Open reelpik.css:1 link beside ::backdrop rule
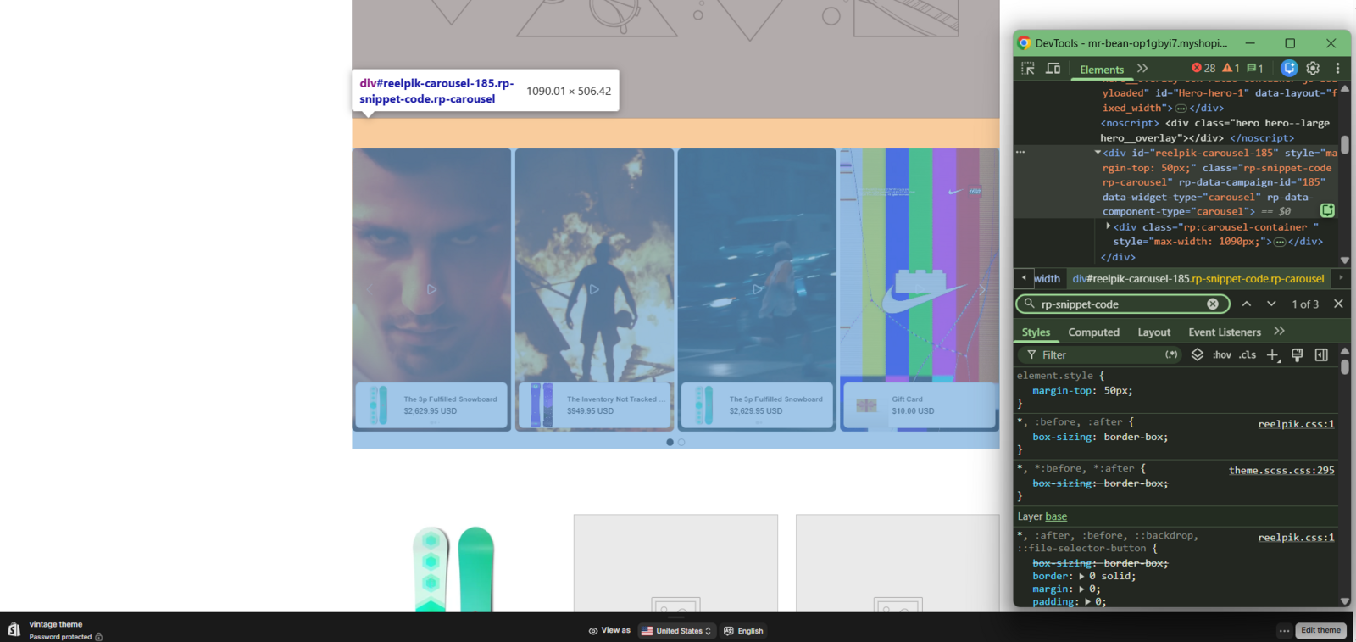This screenshot has height=642, width=1356. click(x=1296, y=537)
